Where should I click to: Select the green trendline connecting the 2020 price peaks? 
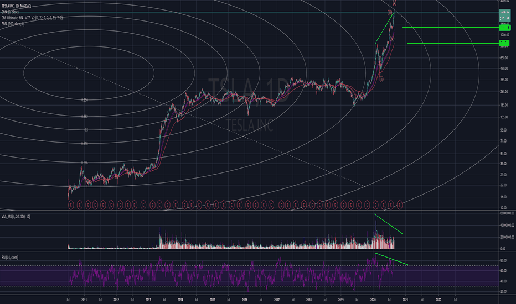(x=384, y=28)
